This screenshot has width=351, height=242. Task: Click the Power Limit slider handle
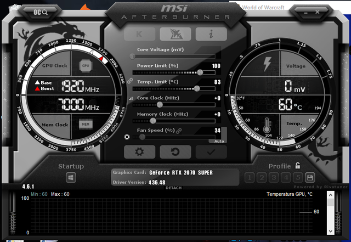point(200,72)
